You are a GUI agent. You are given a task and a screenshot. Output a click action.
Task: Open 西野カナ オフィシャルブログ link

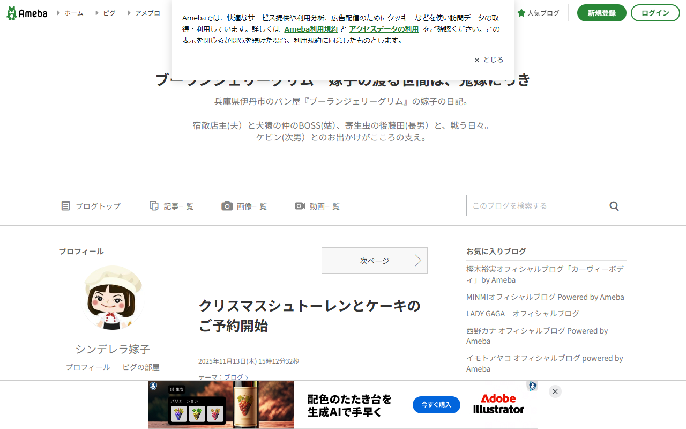537,336
